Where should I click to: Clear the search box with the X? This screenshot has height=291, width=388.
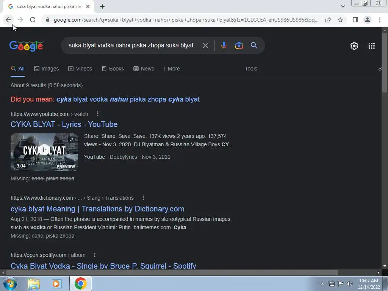[205, 45]
